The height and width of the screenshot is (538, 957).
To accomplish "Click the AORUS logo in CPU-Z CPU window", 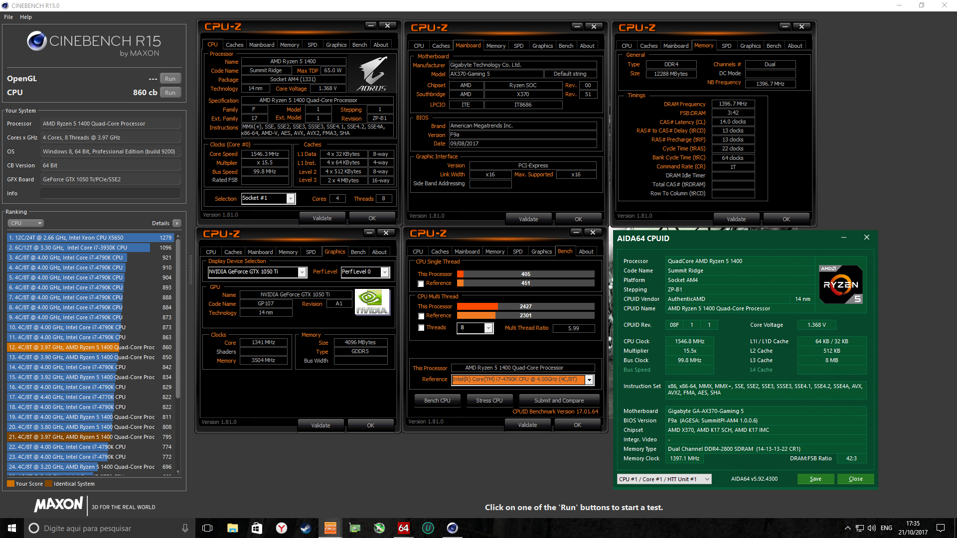I will tap(372, 74).
